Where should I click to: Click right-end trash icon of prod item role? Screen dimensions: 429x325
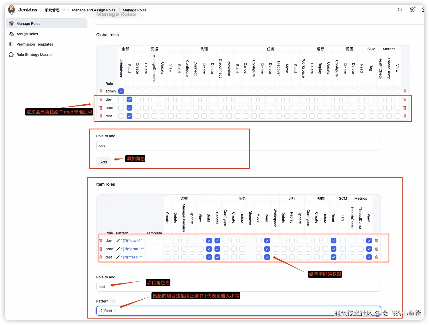pyautogui.click(x=377, y=249)
